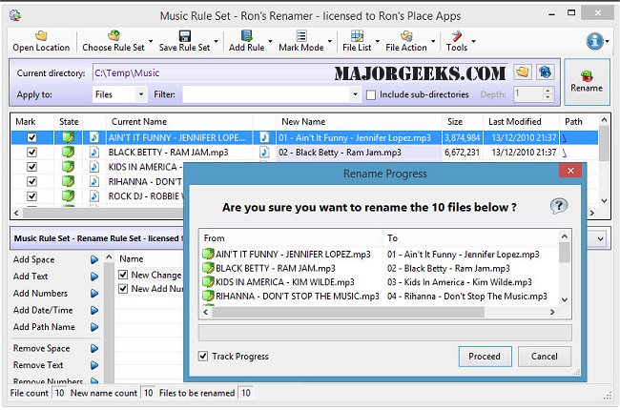620x410 pixels.
Task: Open the Apply to Files dropdown
Action: pyautogui.click(x=141, y=94)
